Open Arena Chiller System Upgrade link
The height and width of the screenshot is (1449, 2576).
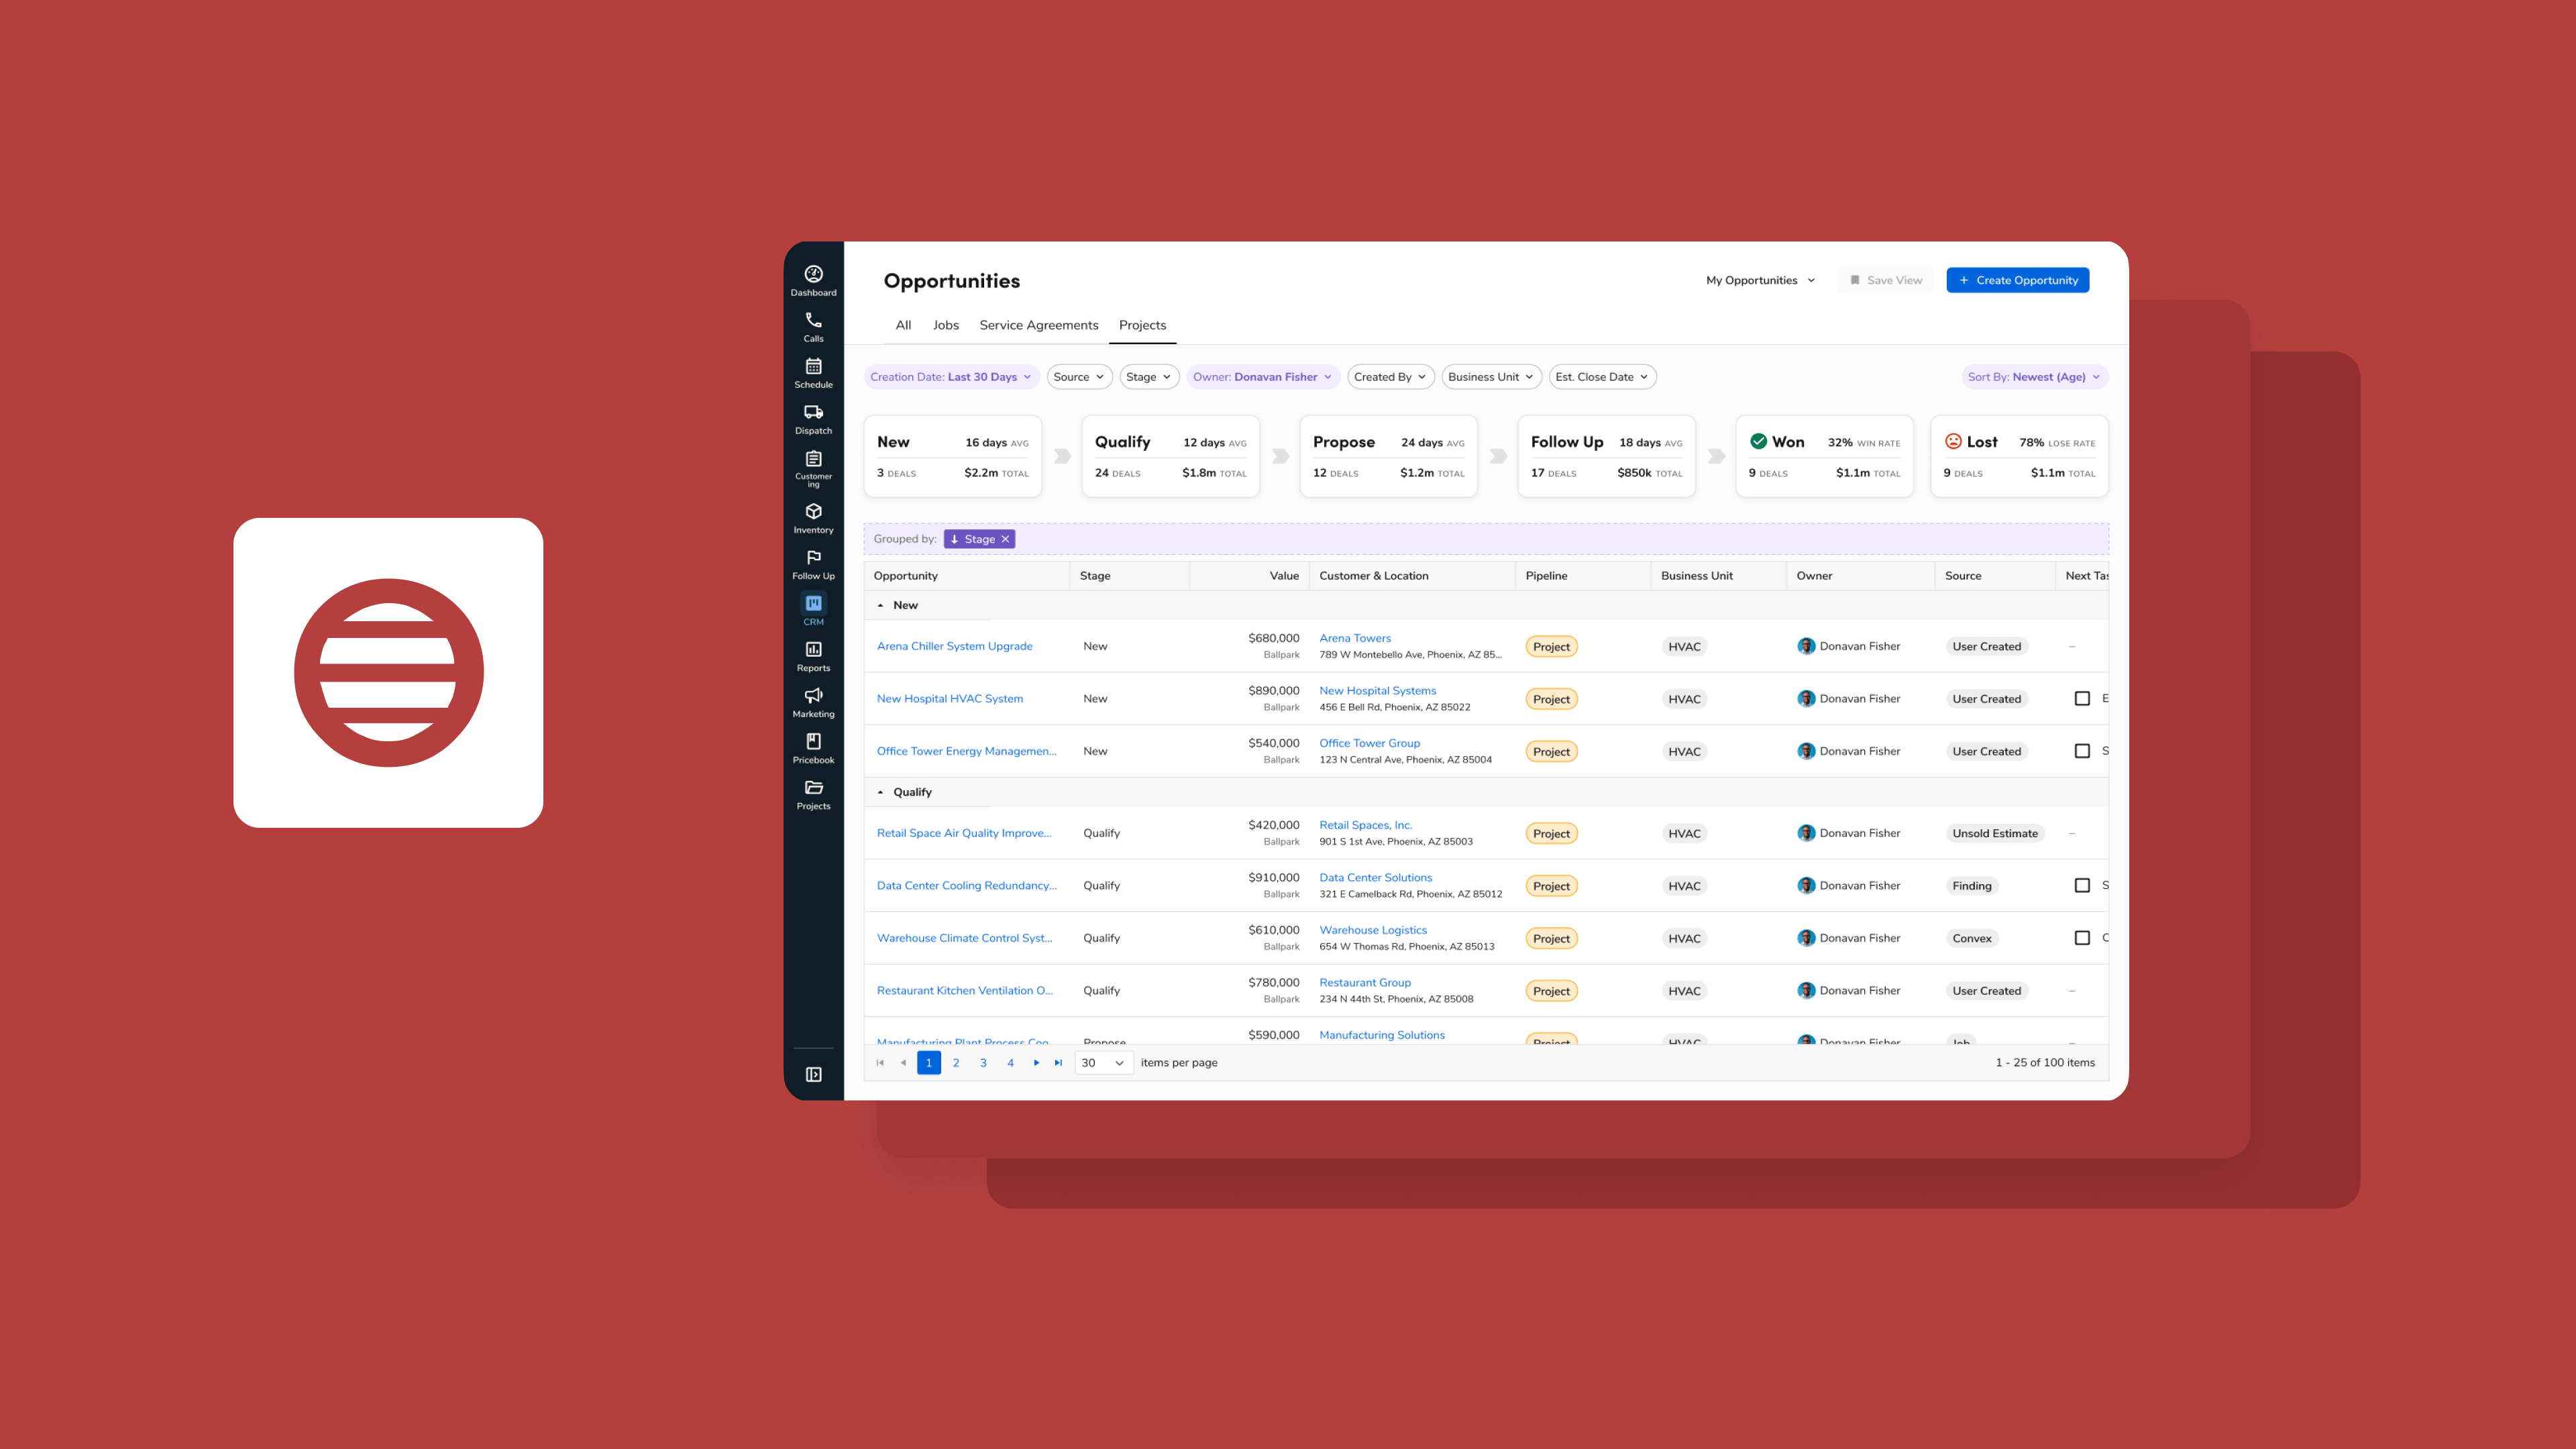(954, 646)
